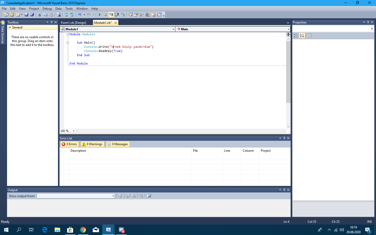Click the Open File folder icon
This screenshot has width=376, height=235.
(x=12, y=15)
